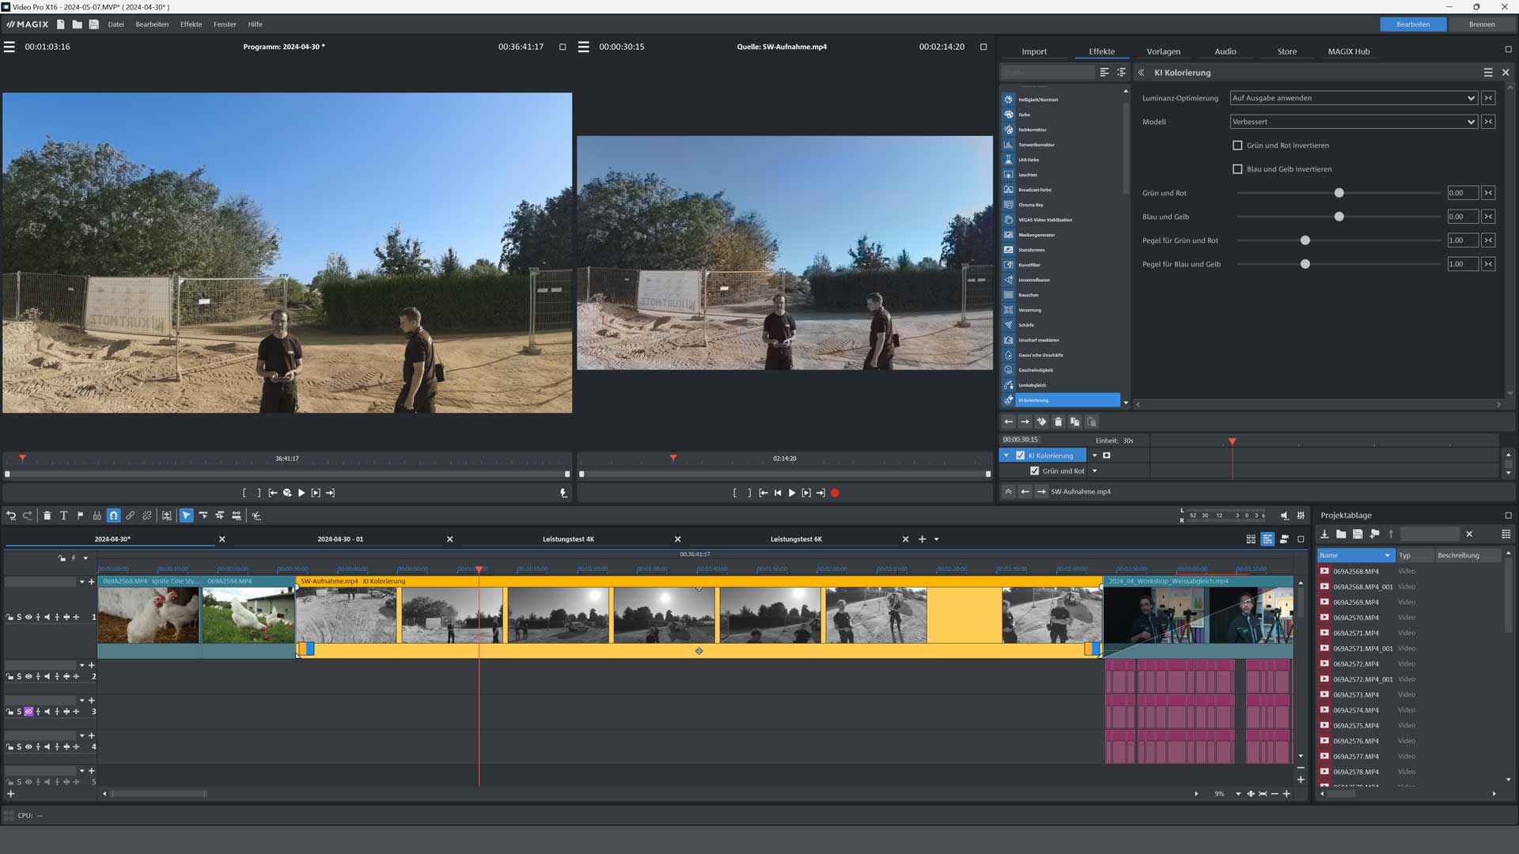The image size is (1519, 854).
Task: Click the trash delete icon in timeline toolbar
Action: click(x=47, y=516)
